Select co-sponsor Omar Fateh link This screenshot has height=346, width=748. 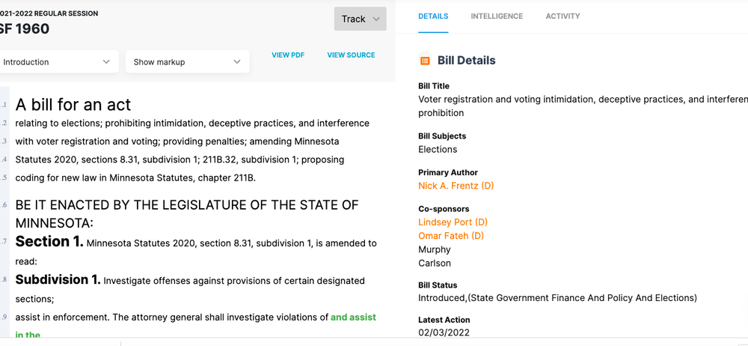[451, 236]
